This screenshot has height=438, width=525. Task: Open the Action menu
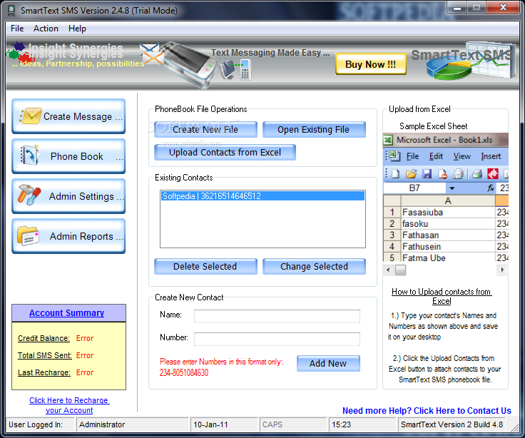[46, 29]
